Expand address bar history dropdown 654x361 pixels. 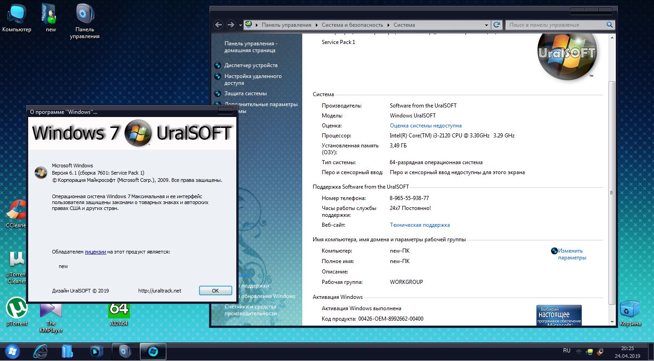[x=486, y=25]
